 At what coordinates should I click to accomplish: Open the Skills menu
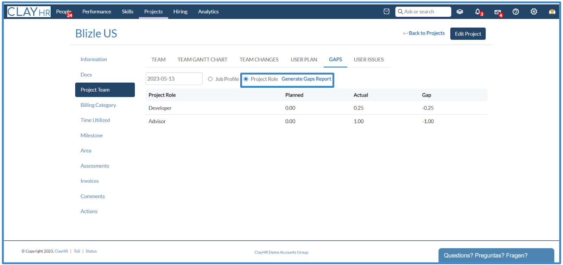coord(127,12)
